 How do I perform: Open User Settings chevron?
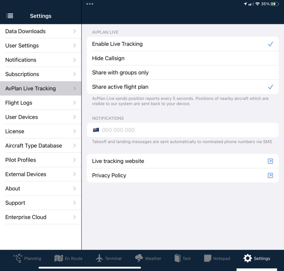(x=75, y=46)
